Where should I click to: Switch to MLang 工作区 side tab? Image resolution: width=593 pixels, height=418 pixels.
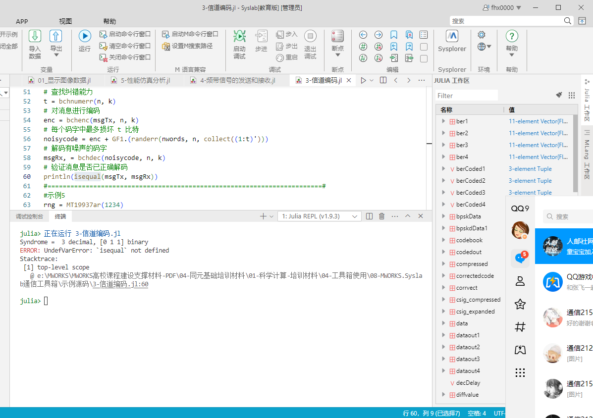[587, 155]
